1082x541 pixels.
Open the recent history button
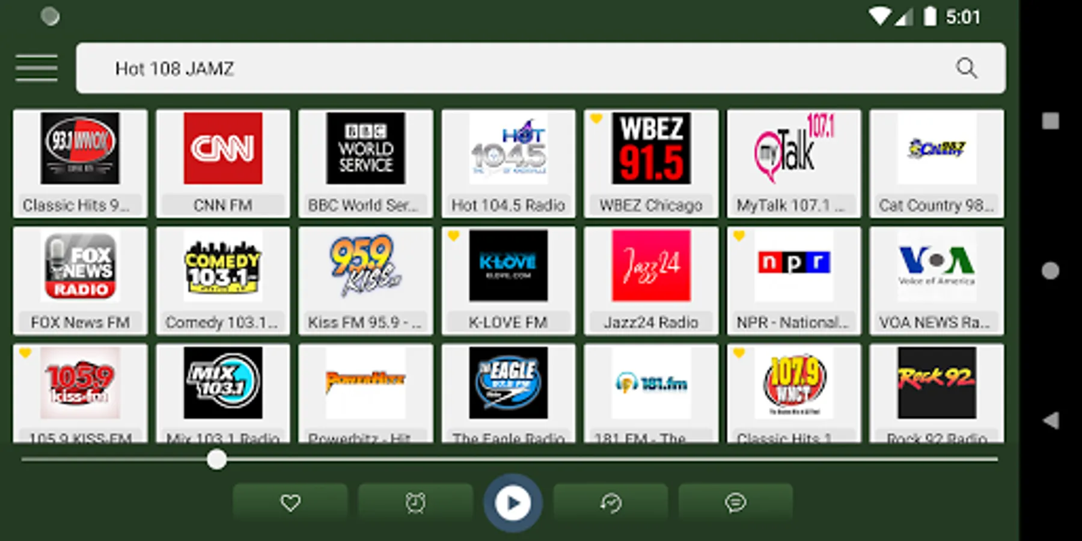click(x=611, y=503)
